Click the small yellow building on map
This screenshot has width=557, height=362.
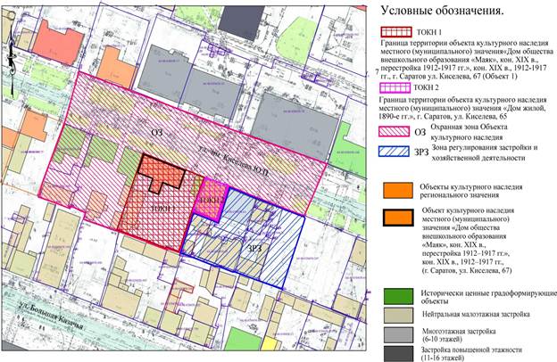(x=270, y=344)
